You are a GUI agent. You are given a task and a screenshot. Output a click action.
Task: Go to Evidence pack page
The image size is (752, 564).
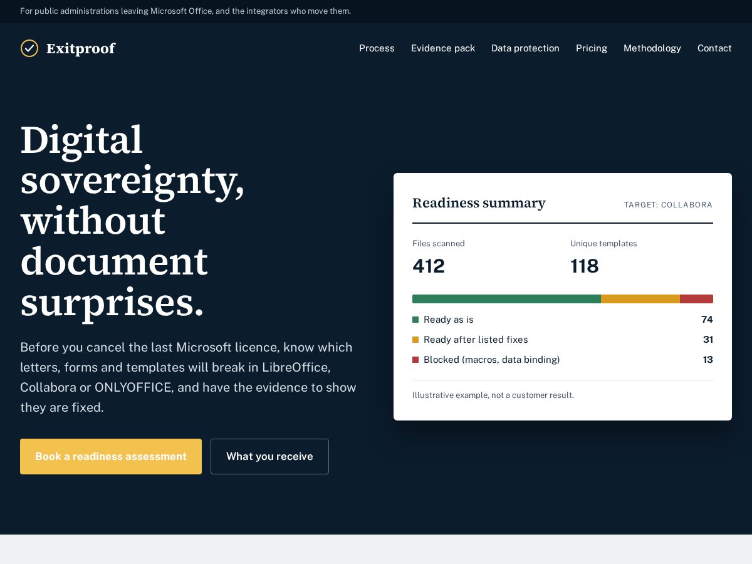click(x=443, y=48)
